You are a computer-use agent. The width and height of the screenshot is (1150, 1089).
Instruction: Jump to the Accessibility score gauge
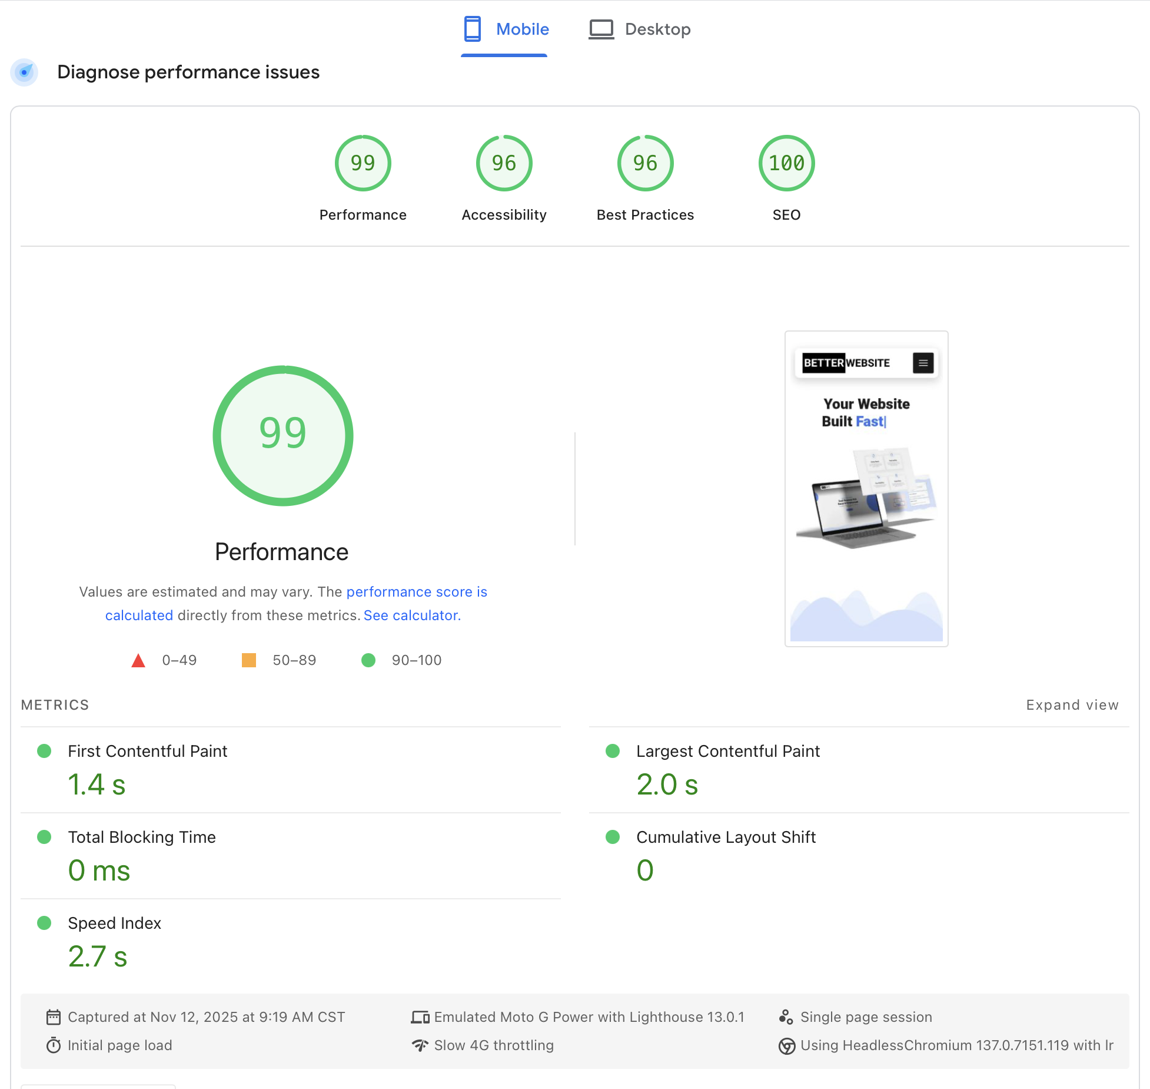(x=504, y=163)
